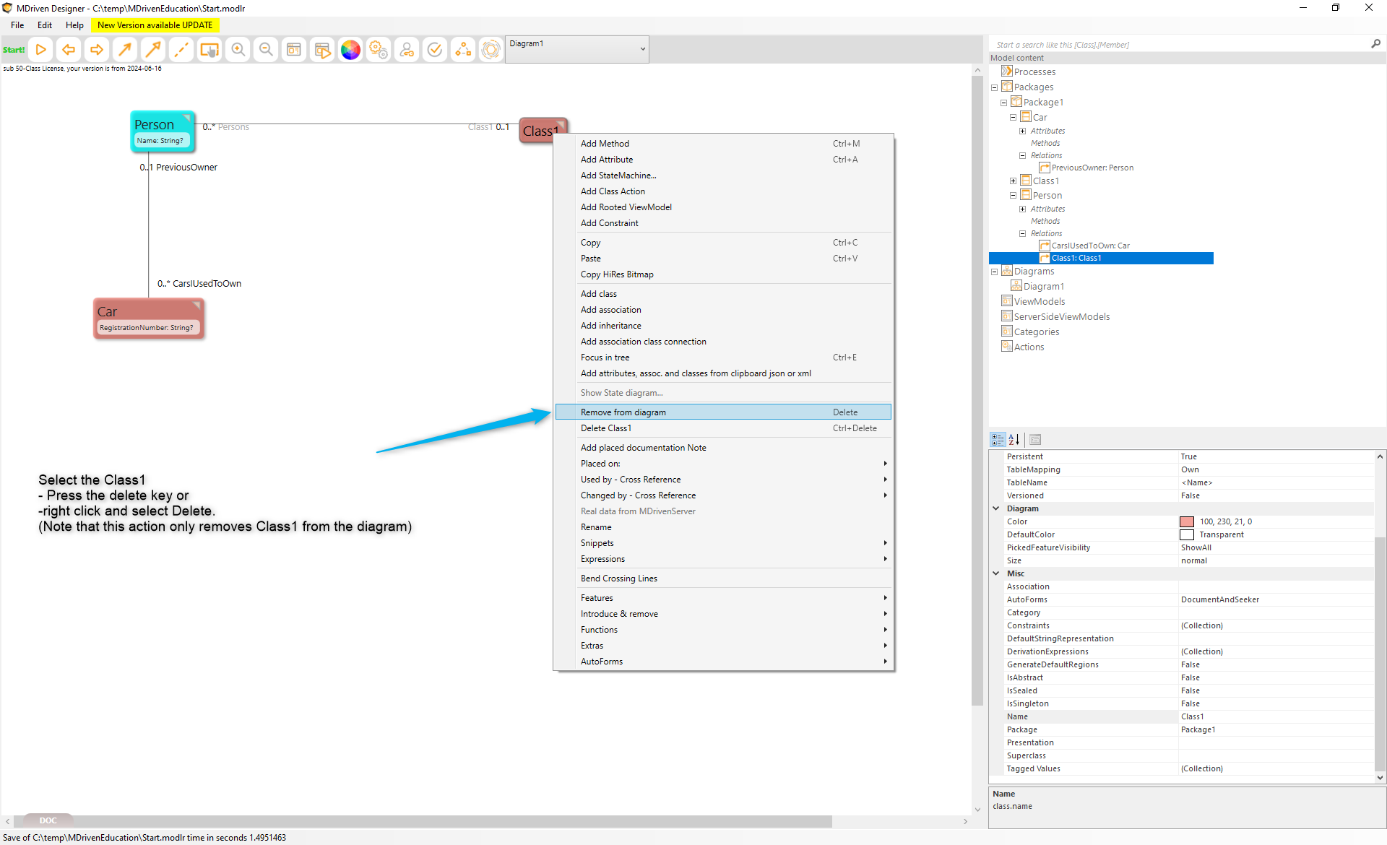Choose Add Attribute from context menu

click(606, 160)
